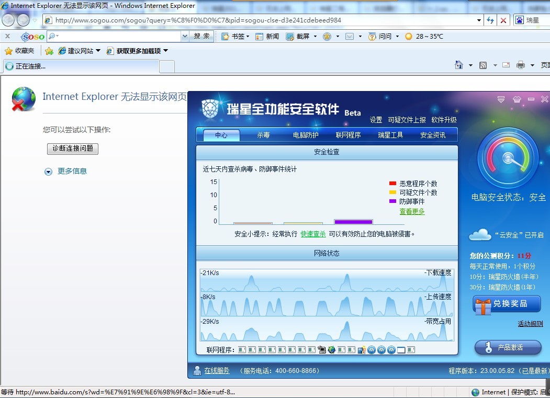
Task: Click the 诊断连接问题 button
Action: (73, 149)
